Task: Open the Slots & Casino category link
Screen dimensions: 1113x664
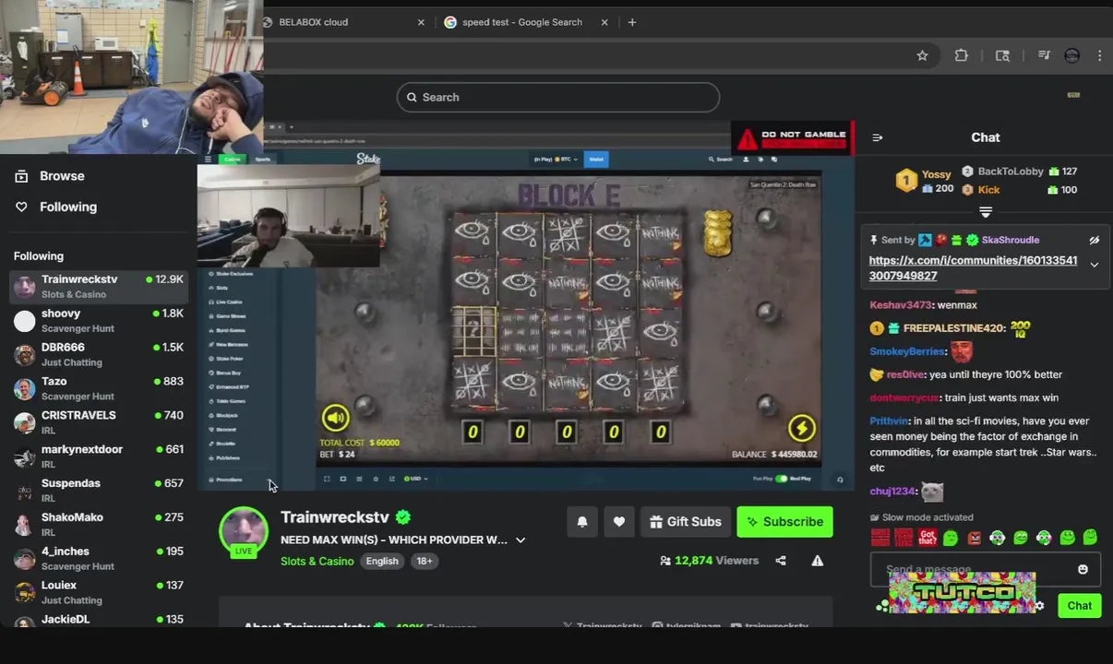Action: coord(317,561)
